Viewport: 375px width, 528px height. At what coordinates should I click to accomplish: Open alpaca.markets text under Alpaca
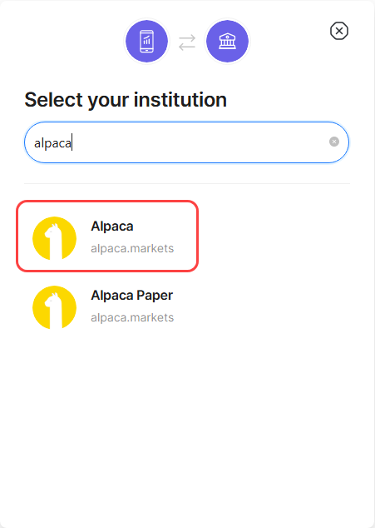tap(132, 248)
